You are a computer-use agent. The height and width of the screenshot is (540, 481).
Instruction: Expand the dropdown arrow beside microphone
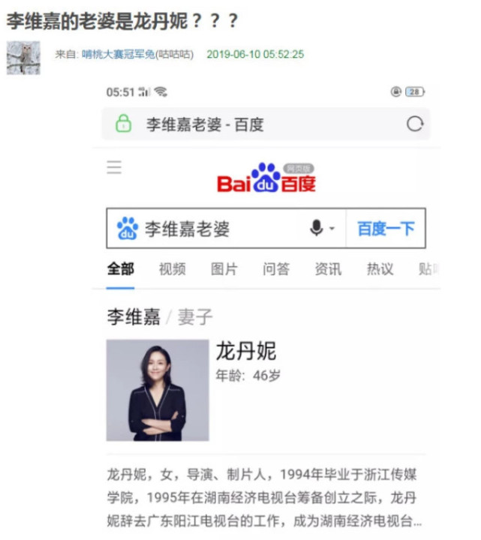pos(332,228)
